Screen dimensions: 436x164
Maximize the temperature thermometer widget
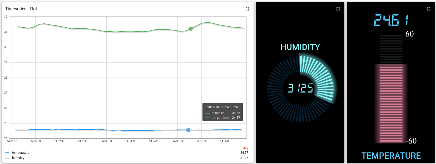pos(429,9)
